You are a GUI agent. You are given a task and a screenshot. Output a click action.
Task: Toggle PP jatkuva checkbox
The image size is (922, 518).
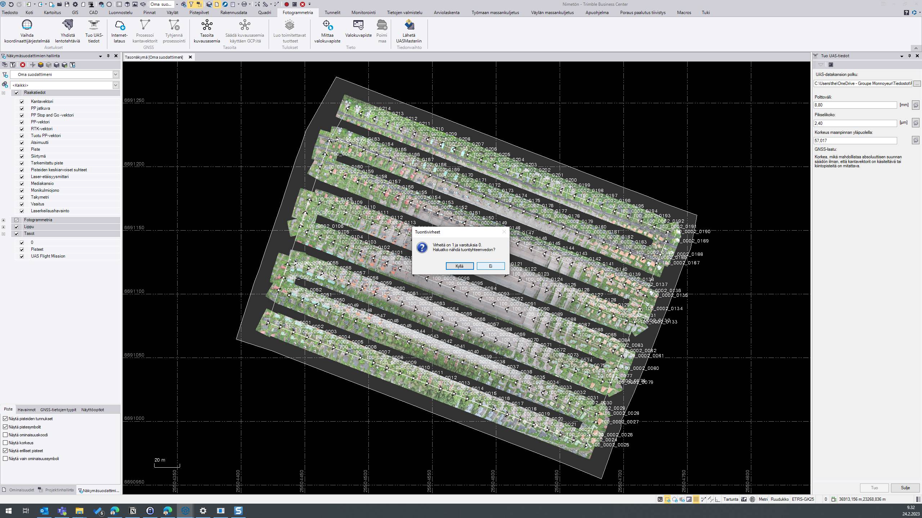pyautogui.click(x=22, y=109)
